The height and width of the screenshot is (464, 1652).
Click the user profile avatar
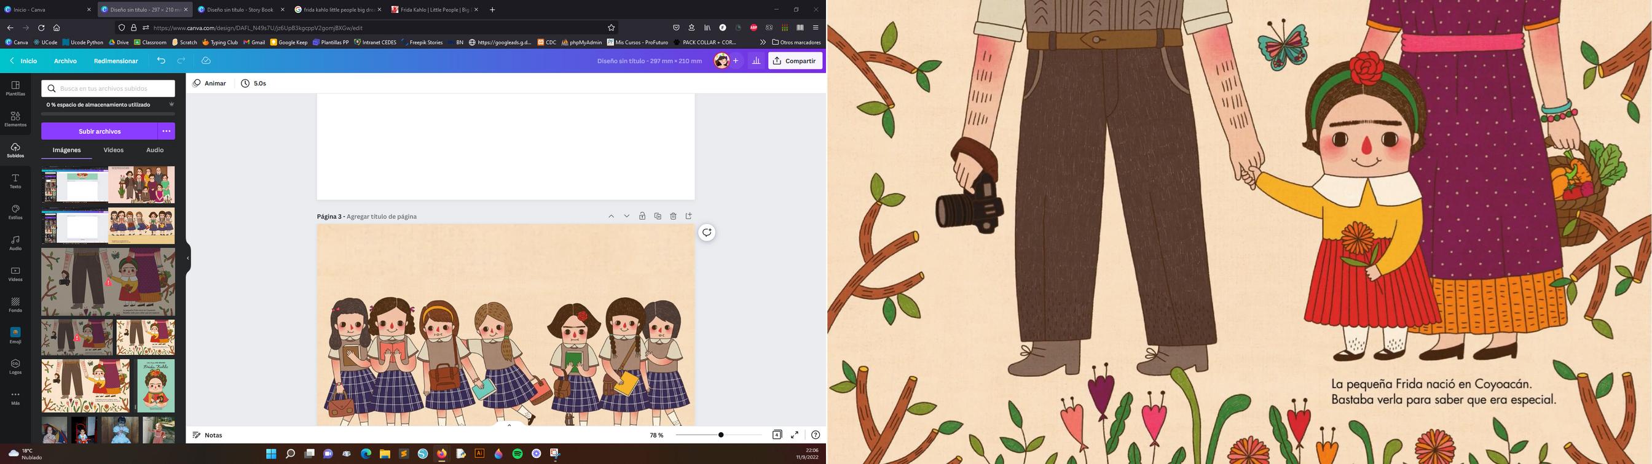(x=722, y=61)
